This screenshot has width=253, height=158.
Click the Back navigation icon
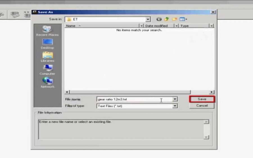tap(159, 19)
